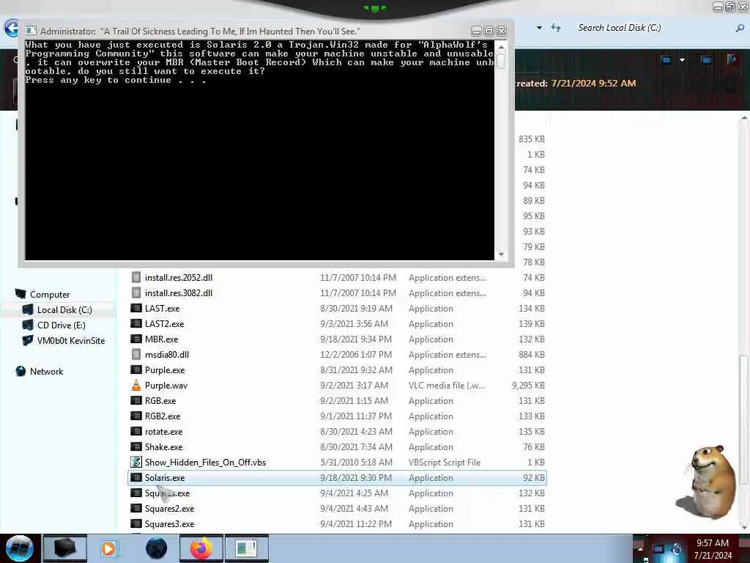750x563 pixels.
Task: Click the console scrollbar down arrow
Action: click(x=501, y=254)
